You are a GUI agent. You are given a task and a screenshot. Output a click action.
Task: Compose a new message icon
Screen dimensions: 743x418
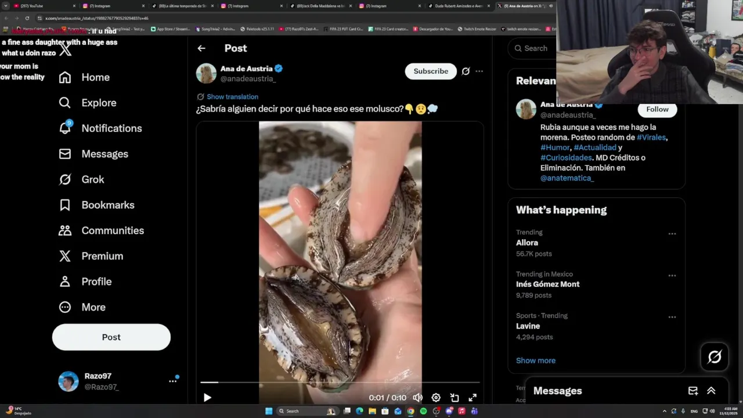[x=693, y=391]
